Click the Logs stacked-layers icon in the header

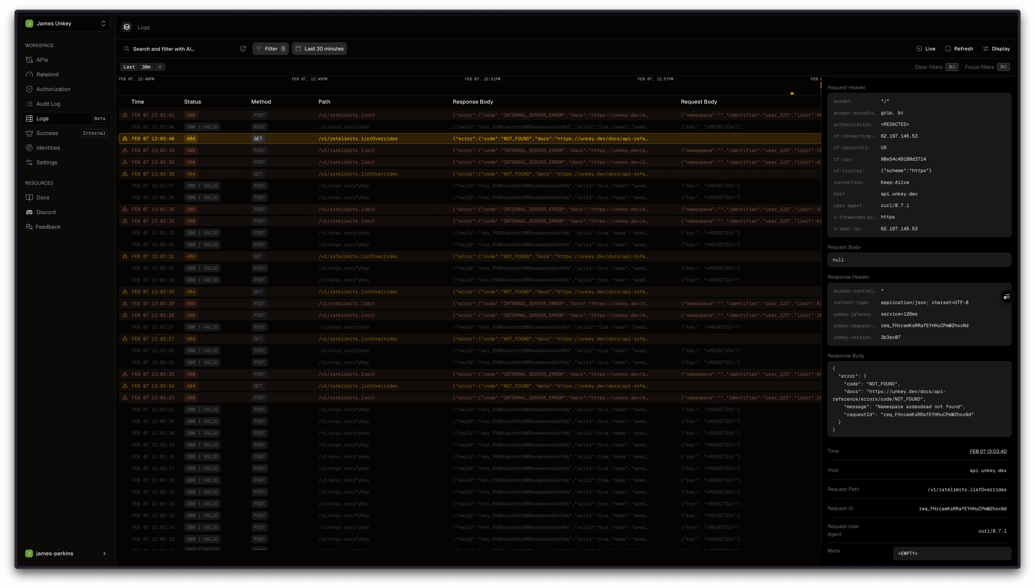126,27
